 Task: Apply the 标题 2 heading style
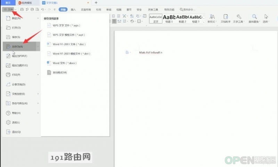pyautogui.click(x=182, y=19)
